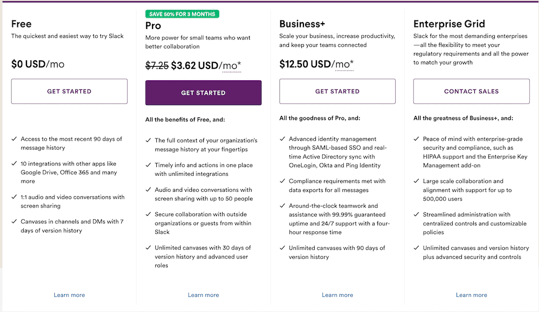Open Learn more under the Pro plan
The height and width of the screenshot is (312, 539).
tap(203, 295)
